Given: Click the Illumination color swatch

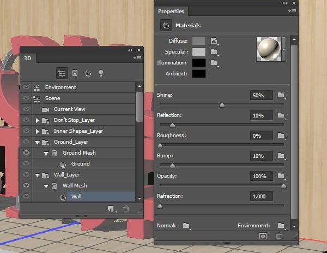Looking at the screenshot, I should click(x=199, y=63).
